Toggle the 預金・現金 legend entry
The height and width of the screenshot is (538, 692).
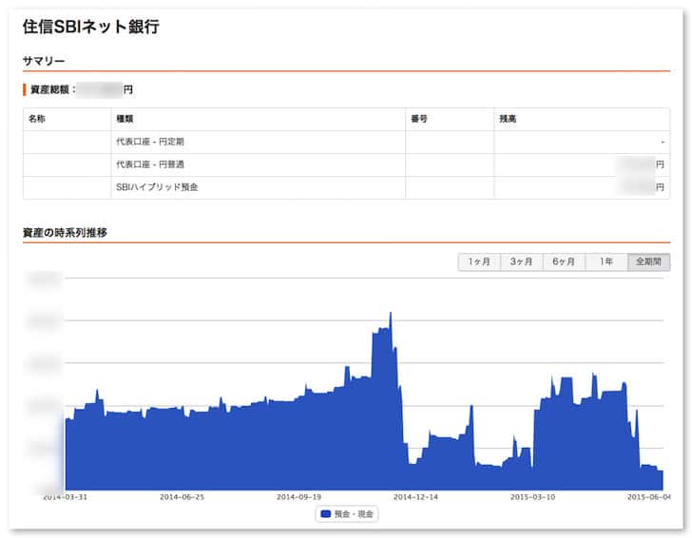347,513
